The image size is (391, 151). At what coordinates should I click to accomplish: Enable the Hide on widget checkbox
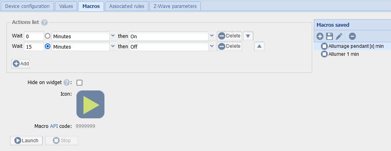coord(79,82)
